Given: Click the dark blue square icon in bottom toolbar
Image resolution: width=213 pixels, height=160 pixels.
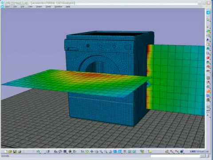Looking at the screenshot, I should [x=65, y=152].
